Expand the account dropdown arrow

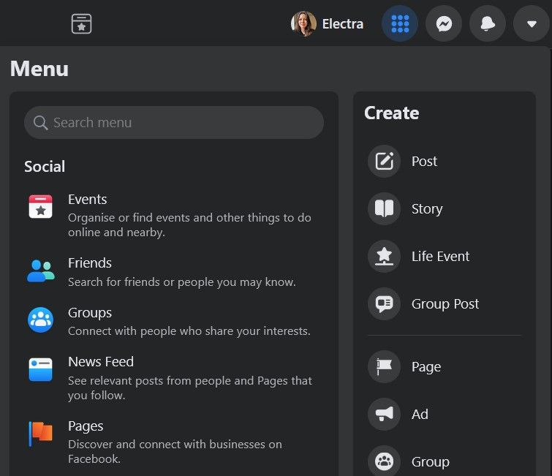532,24
